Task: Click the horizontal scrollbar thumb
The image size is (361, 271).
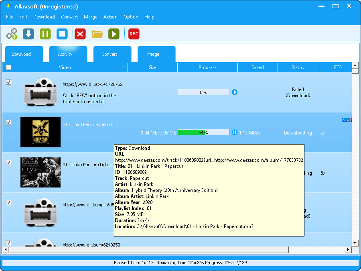Action: point(149,250)
